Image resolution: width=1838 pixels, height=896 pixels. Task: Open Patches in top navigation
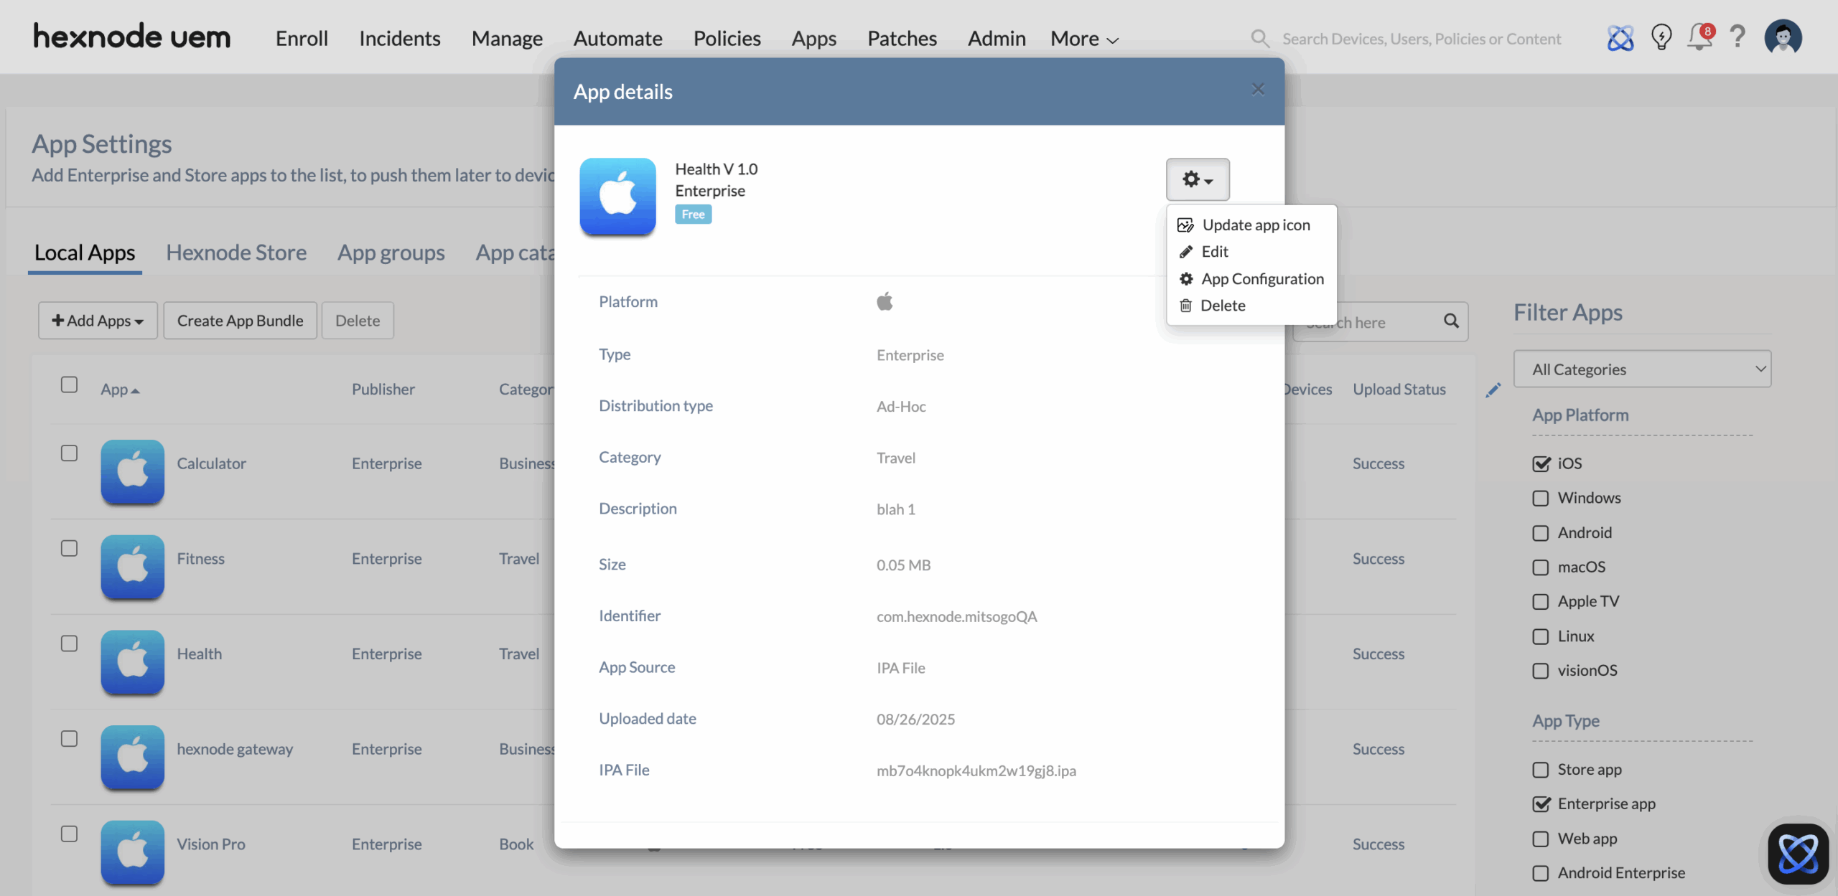tap(902, 38)
